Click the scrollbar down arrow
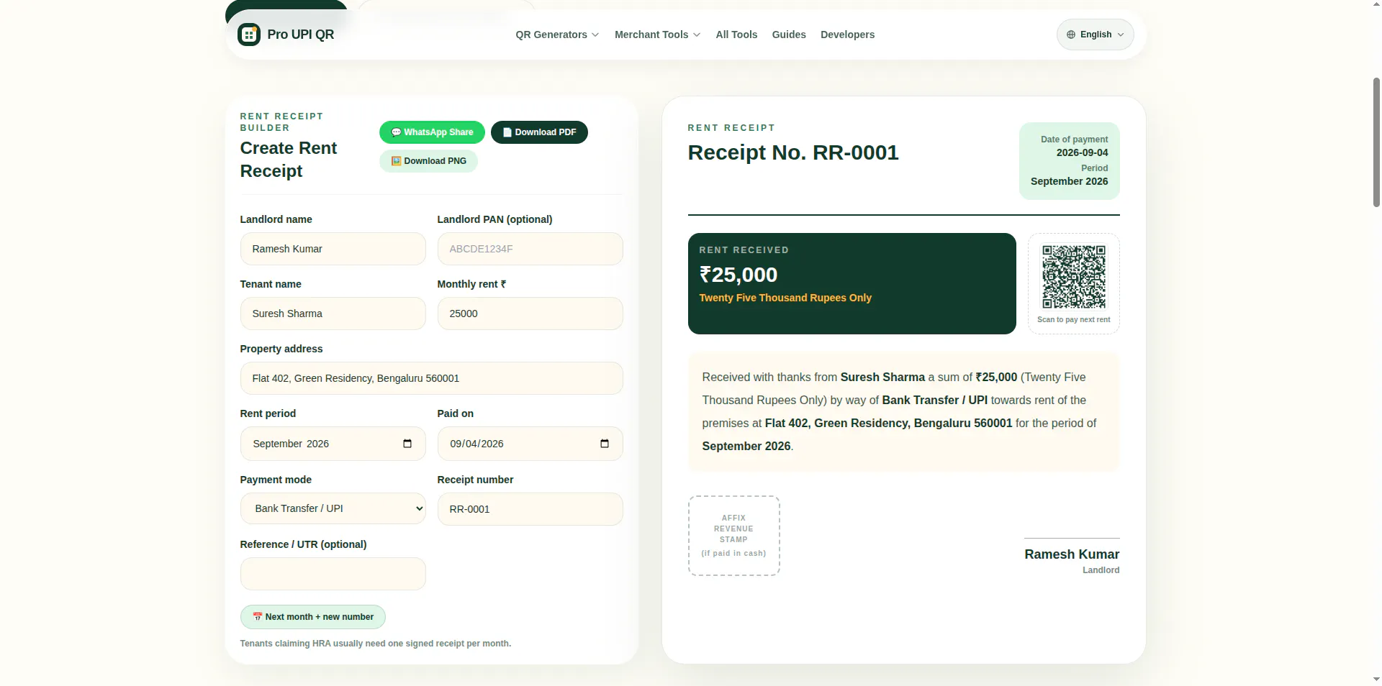The width and height of the screenshot is (1382, 686). point(1376,680)
